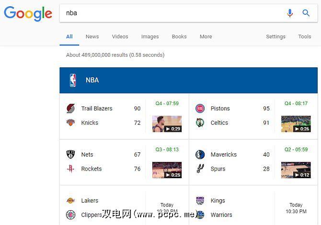Click the Trail Blazers team logo

pyautogui.click(x=70, y=108)
